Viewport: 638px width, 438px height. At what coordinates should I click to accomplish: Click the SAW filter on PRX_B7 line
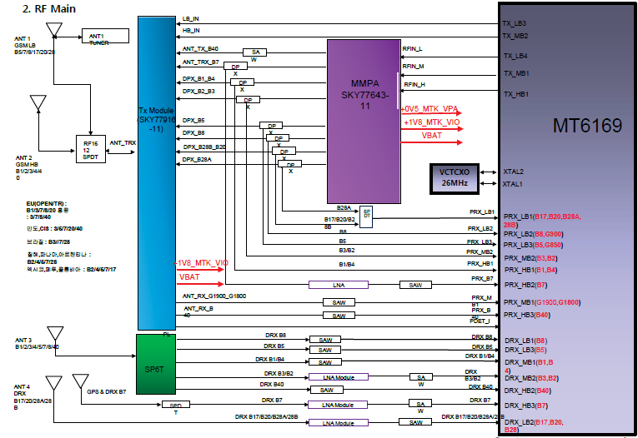[x=415, y=285]
